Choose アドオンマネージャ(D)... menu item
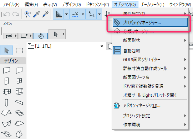The width and height of the screenshot is (193, 139). point(150,106)
